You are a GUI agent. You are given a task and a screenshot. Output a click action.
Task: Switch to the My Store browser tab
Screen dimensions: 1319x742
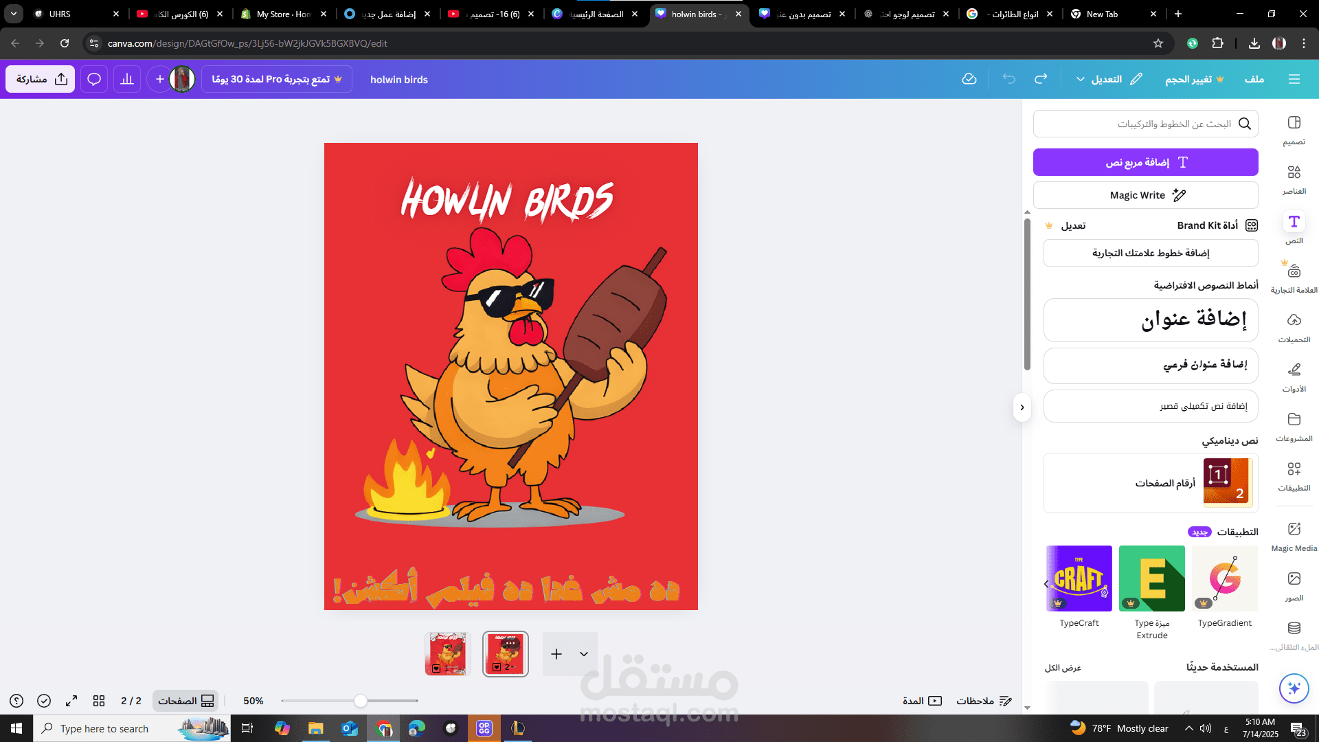click(x=284, y=14)
